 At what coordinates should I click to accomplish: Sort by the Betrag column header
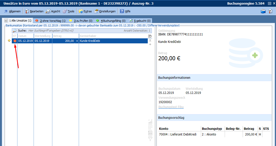click(x=65, y=36)
